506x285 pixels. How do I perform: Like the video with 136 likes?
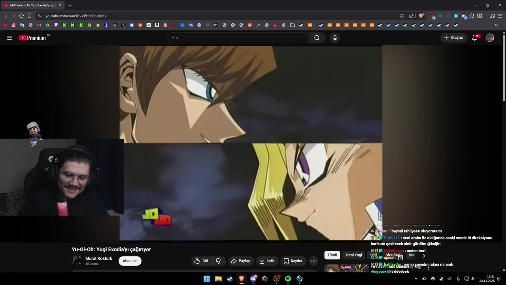(x=201, y=261)
